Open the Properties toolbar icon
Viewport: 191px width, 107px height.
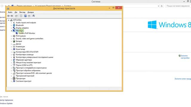coord(21,16)
